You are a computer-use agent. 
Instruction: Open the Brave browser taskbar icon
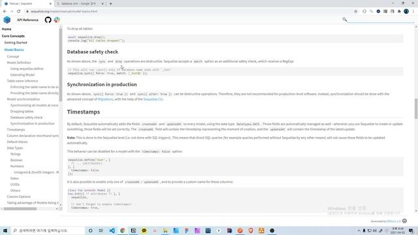251,230
